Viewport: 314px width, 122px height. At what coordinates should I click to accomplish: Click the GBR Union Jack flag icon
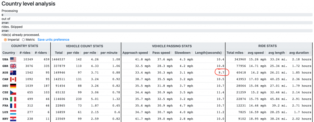[x=13, y=66]
